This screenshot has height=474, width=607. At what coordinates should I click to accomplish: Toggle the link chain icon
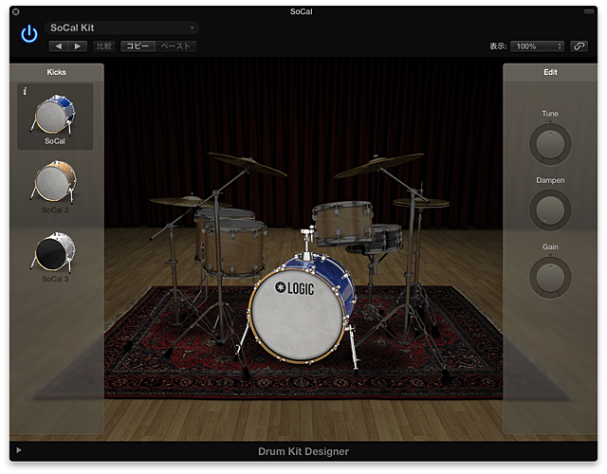[579, 46]
